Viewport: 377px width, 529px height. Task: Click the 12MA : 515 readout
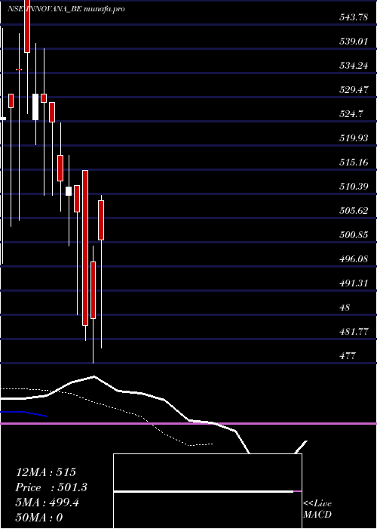tap(46, 472)
